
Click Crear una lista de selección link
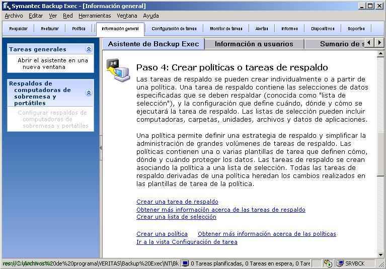tap(176, 217)
